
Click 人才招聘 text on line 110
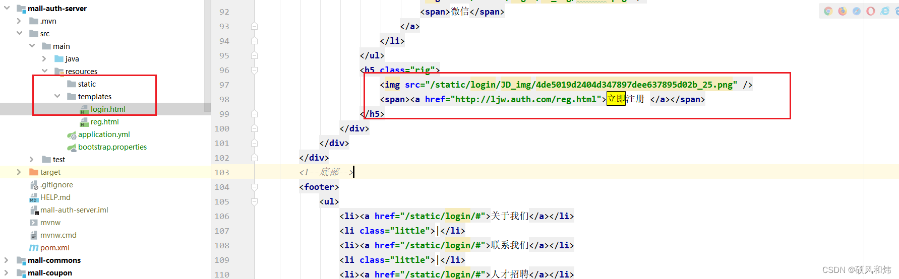pos(510,274)
